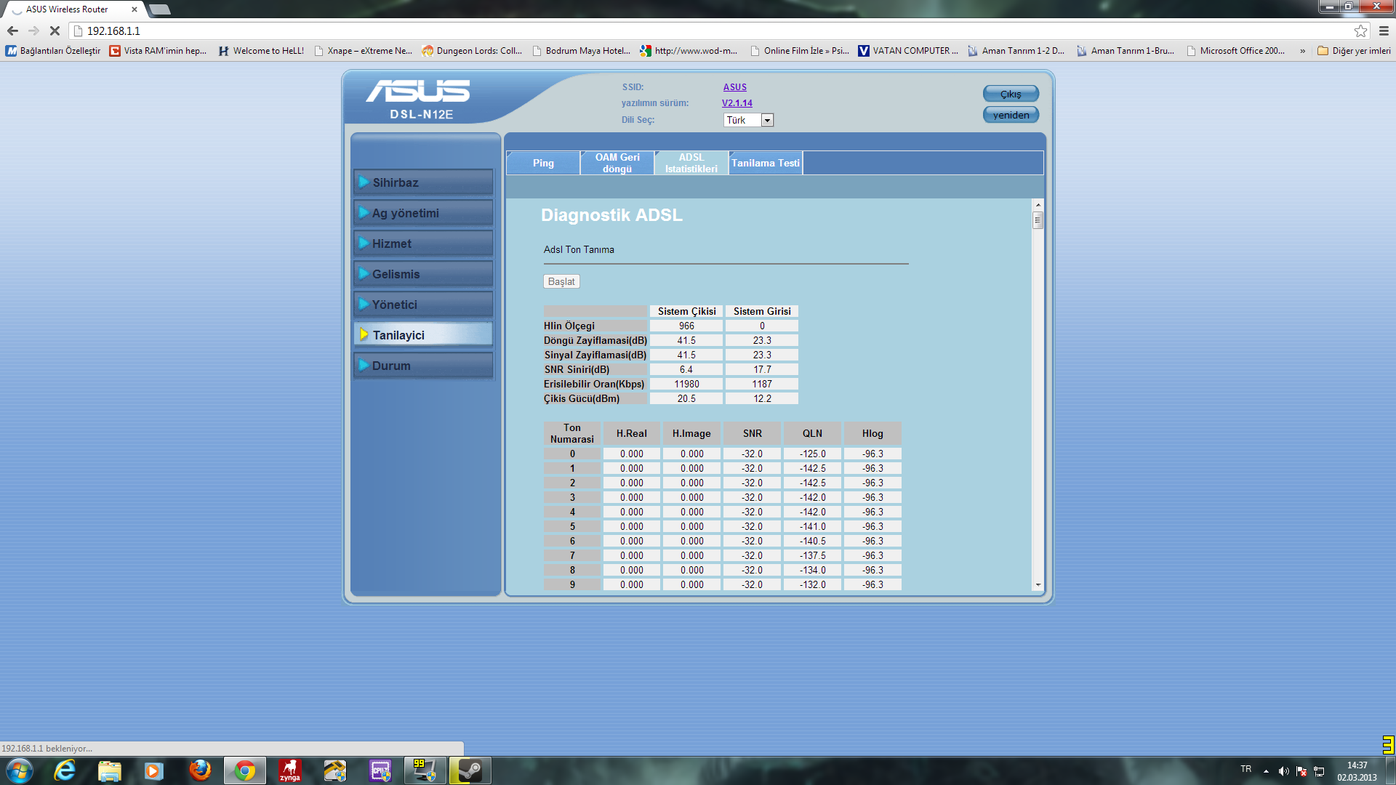The image size is (1396, 785).
Task: Stop page loading with the X icon
Action: [55, 31]
